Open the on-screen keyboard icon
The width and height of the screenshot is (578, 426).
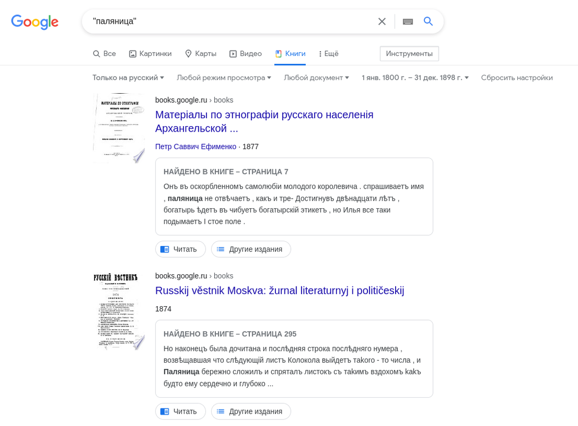pyautogui.click(x=408, y=21)
